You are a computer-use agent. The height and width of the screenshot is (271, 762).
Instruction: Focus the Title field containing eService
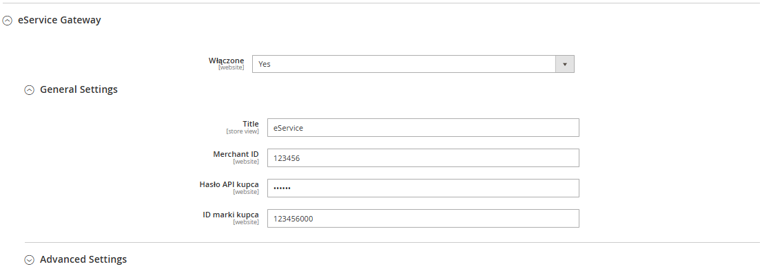point(423,127)
